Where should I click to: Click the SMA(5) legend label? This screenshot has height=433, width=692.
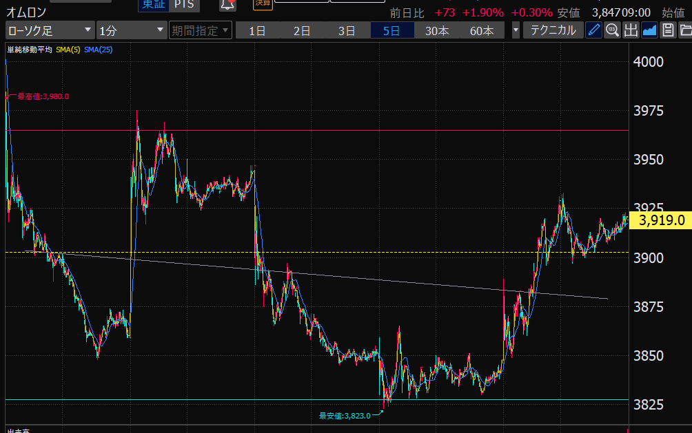pos(68,50)
